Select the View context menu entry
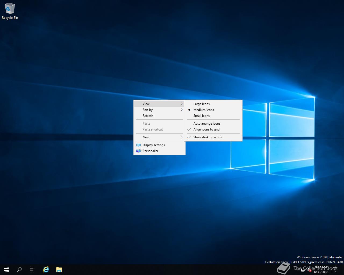The width and height of the screenshot is (344, 275). click(x=159, y=104)
